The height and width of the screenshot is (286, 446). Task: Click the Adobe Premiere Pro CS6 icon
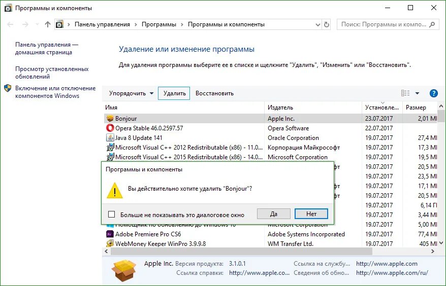(x=110, y=234)
